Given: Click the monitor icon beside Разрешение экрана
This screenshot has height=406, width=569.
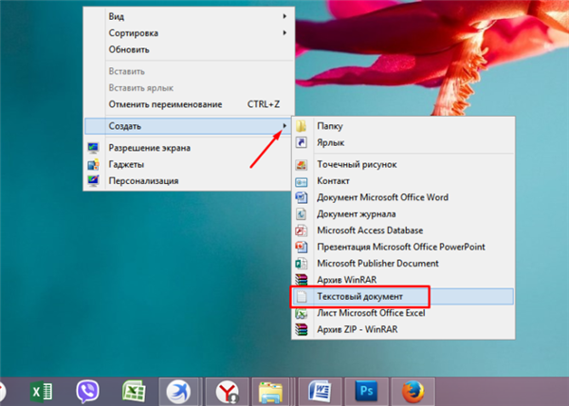Looking at the screenshot, I should pos(93,148).
